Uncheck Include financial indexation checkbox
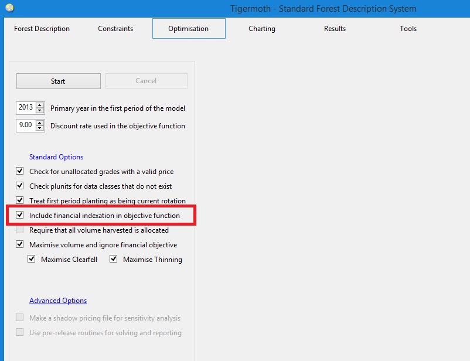The height and width of the screenshot is (361, 470). (20, 214)
